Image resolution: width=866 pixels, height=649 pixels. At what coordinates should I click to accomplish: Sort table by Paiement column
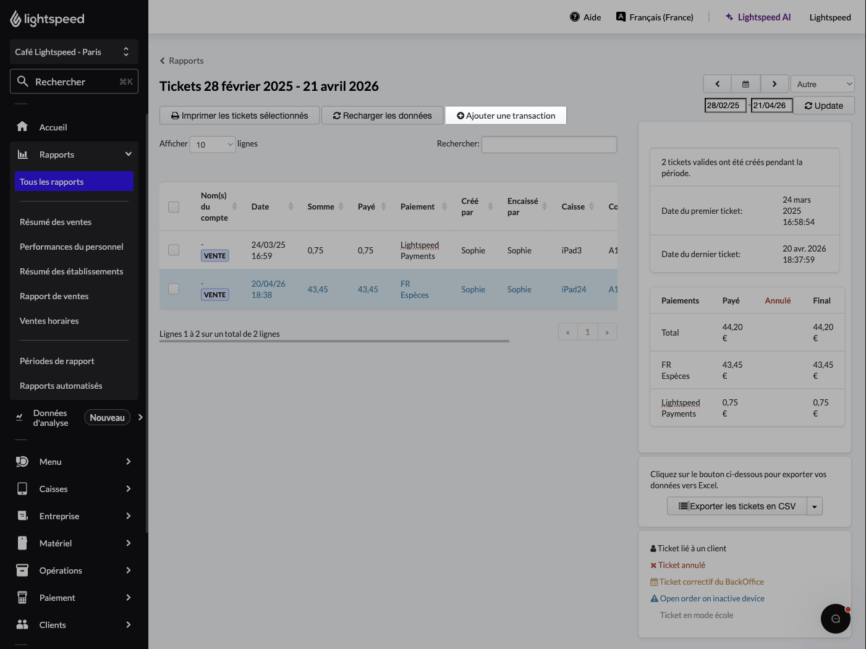(x=444, y=206)
